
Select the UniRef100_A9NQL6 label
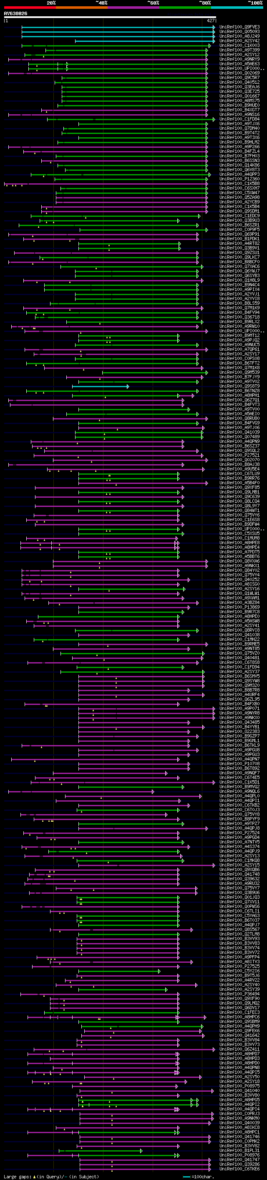[x=239, y=791]
